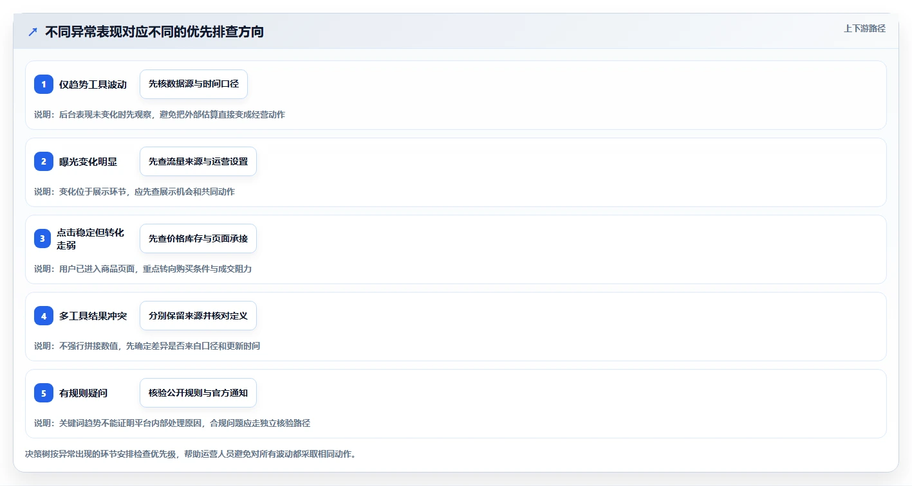This screenshot has height=486, width=912.
Task: Click the note starting 关键词趋势不能证明
Action: pos(172,423)
